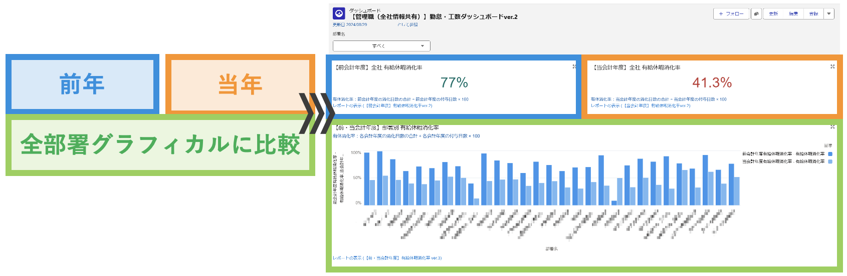Viewport: 847px width, 276px height.
Task: Open report link 【当会計年度】有給休暇消化率ver.2
Action: (x=641, y=106)
